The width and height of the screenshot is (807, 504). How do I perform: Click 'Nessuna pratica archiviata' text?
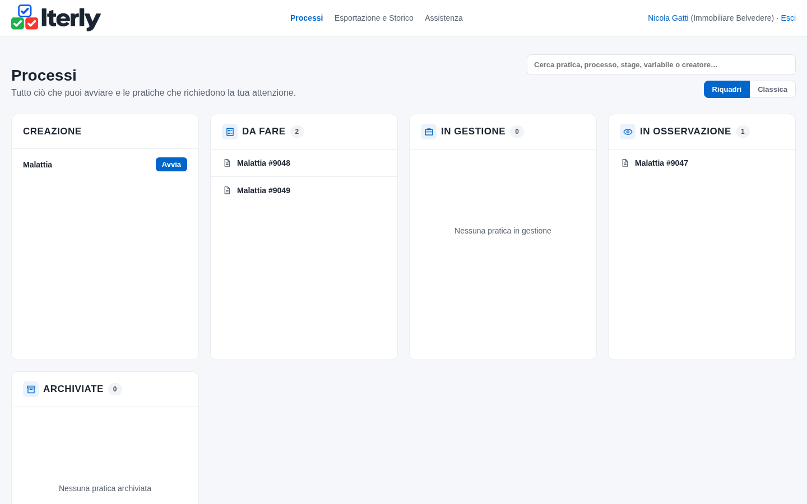[105, 488]
